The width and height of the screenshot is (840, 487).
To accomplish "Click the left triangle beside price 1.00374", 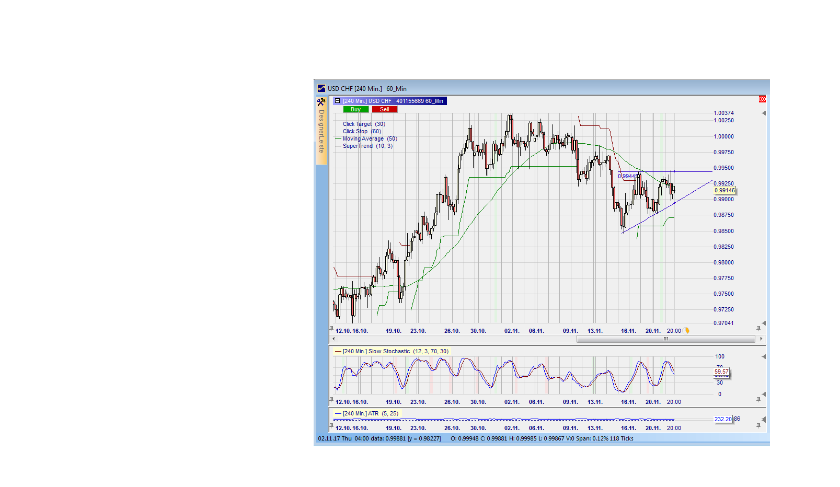I will coord(764,112).
